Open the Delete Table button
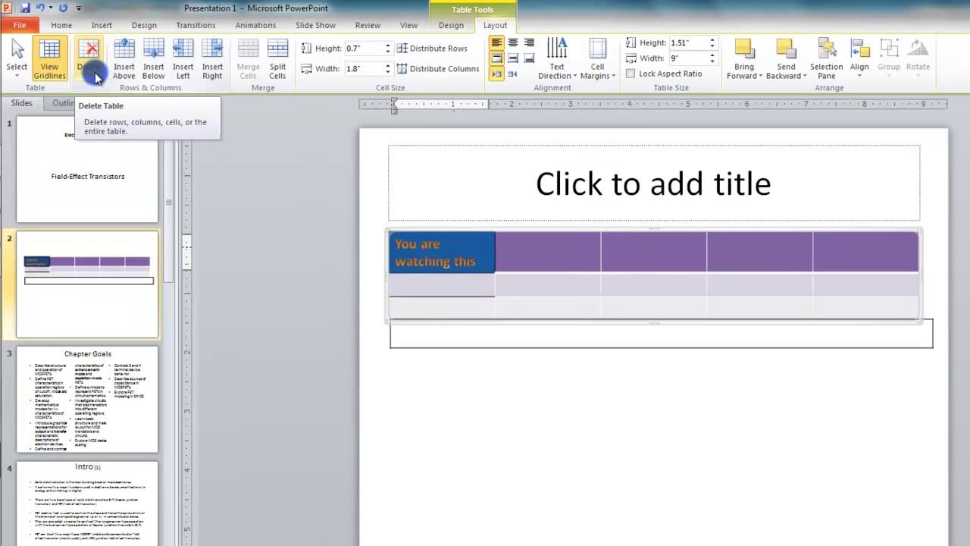 89,59
